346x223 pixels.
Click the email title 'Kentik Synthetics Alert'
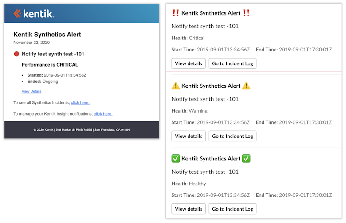47,35
